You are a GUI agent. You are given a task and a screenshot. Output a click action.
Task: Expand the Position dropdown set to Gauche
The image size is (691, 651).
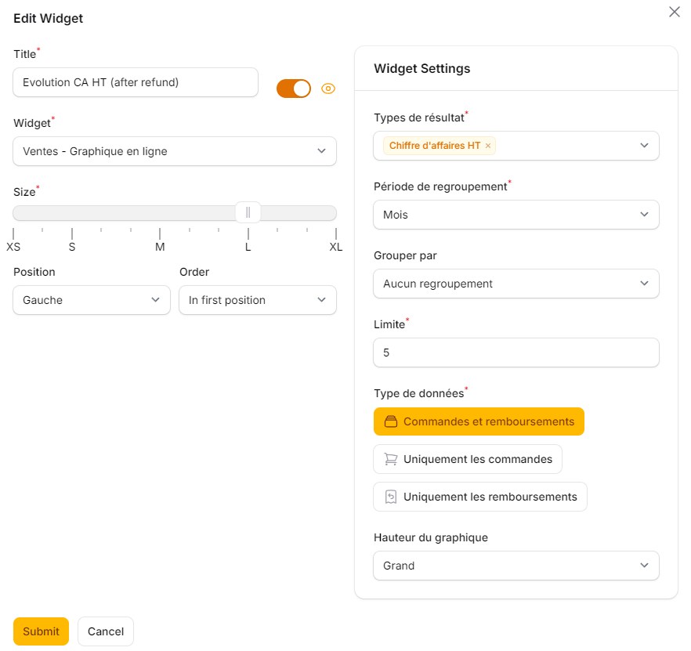[x=92, y=300]
